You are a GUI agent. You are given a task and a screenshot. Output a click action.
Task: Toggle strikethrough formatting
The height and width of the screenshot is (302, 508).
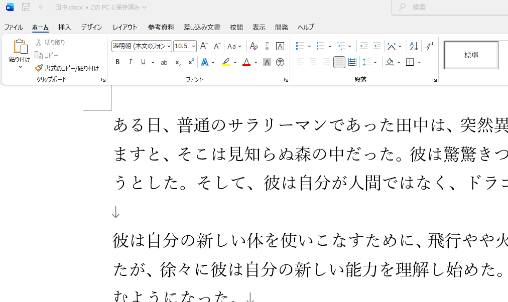(164, 62)
